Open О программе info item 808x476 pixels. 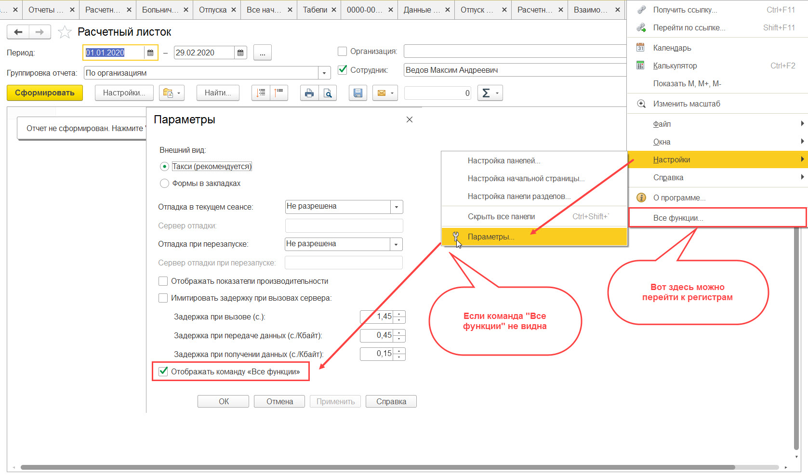point(717,198)
